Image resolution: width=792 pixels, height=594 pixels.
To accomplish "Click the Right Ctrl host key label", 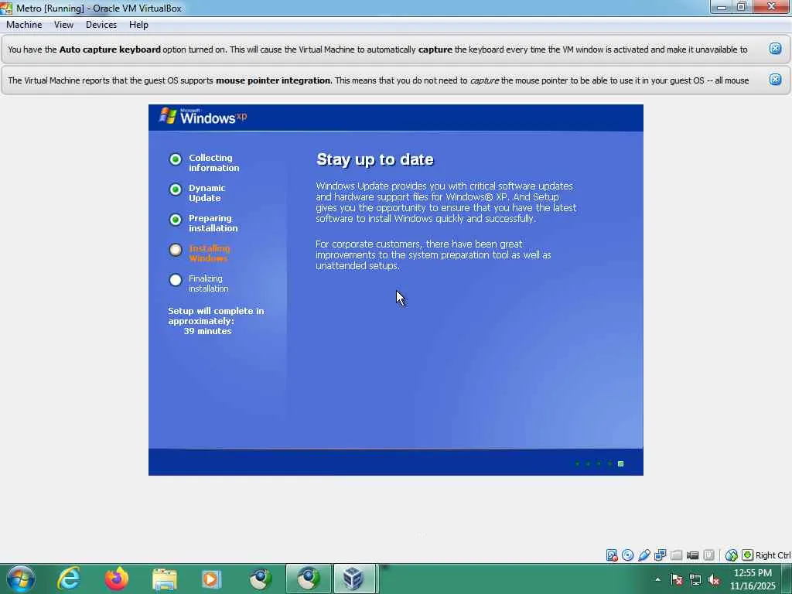I will 773,555.
